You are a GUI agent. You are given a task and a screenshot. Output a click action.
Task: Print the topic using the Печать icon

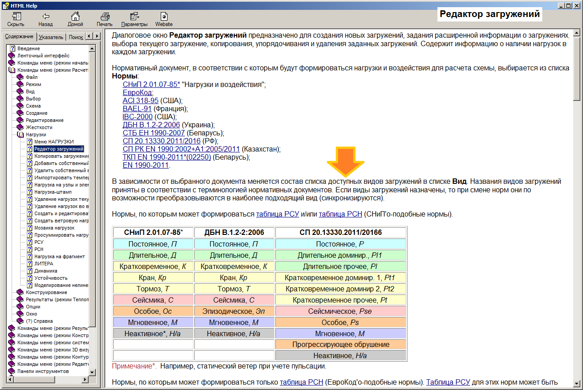click(105, 17)
